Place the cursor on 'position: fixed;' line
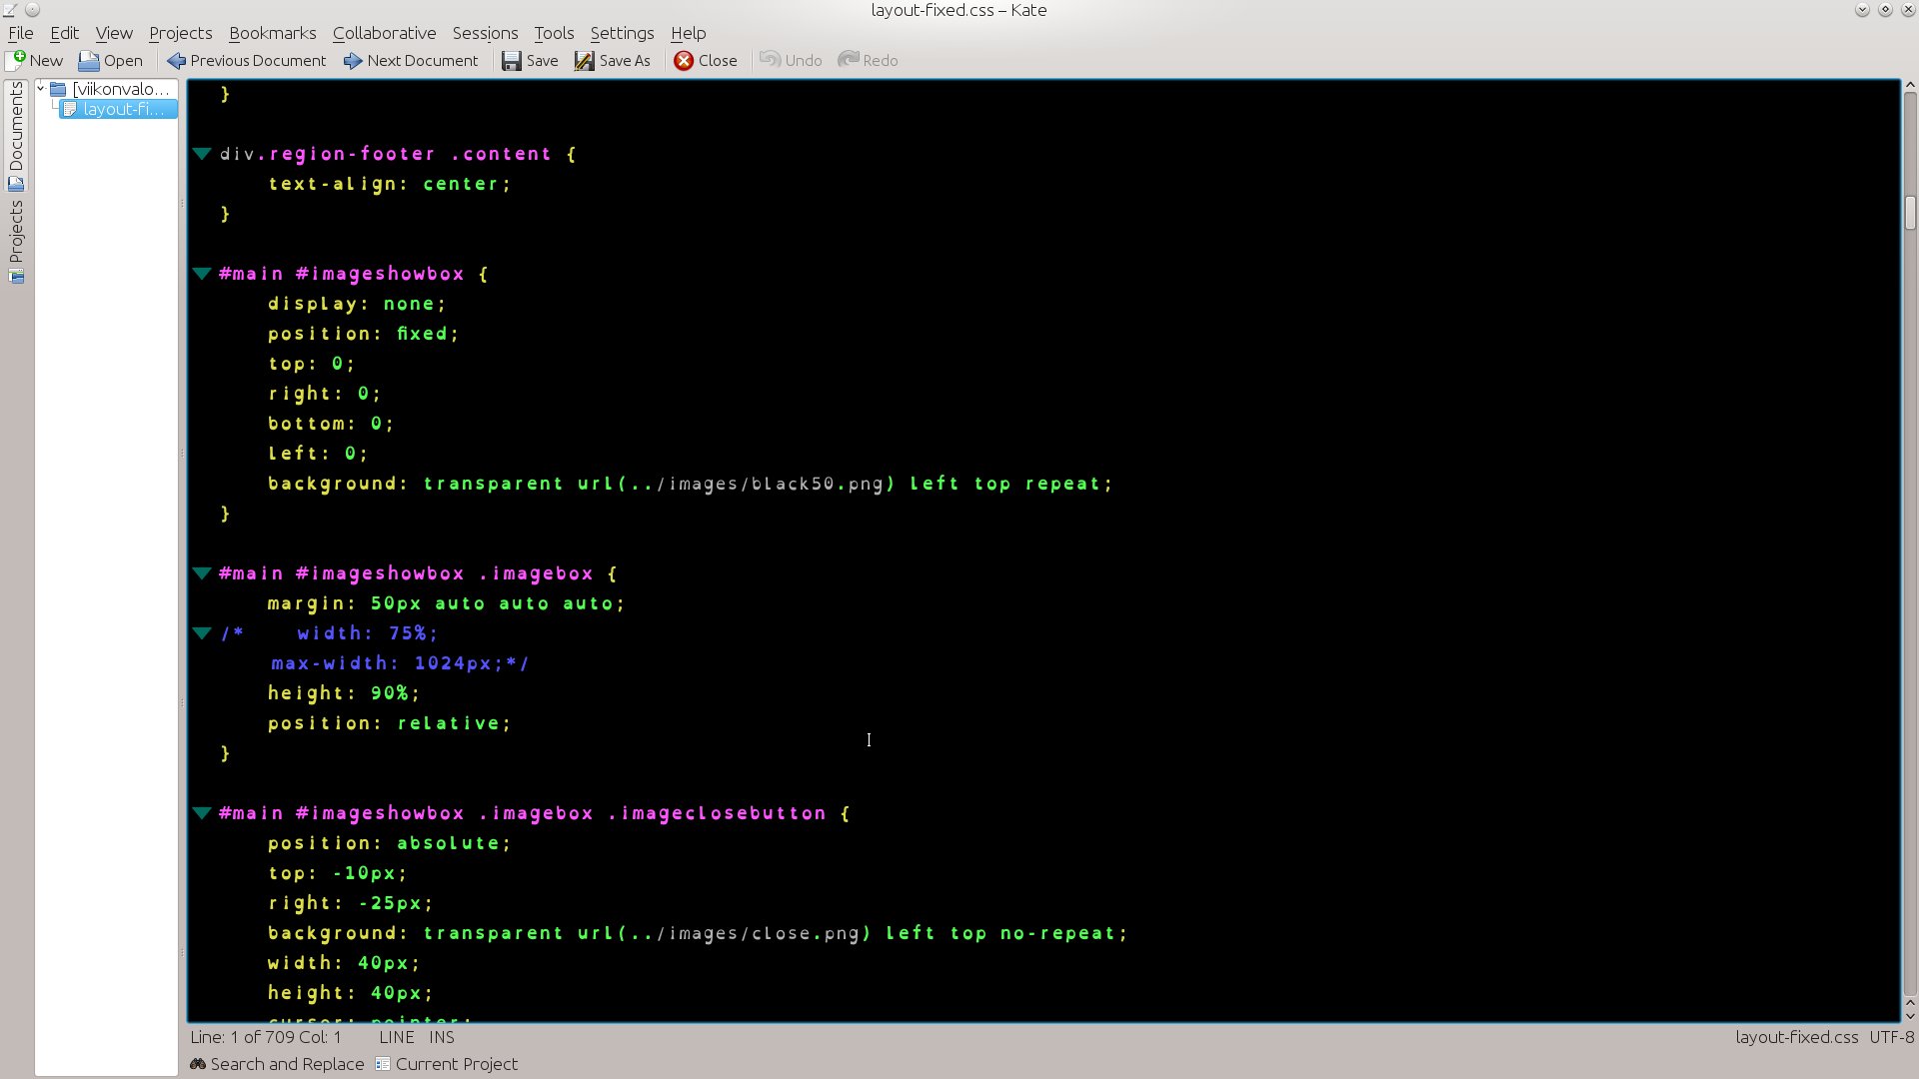This screenshot has height=1079, width=1919. click(363, 334)
